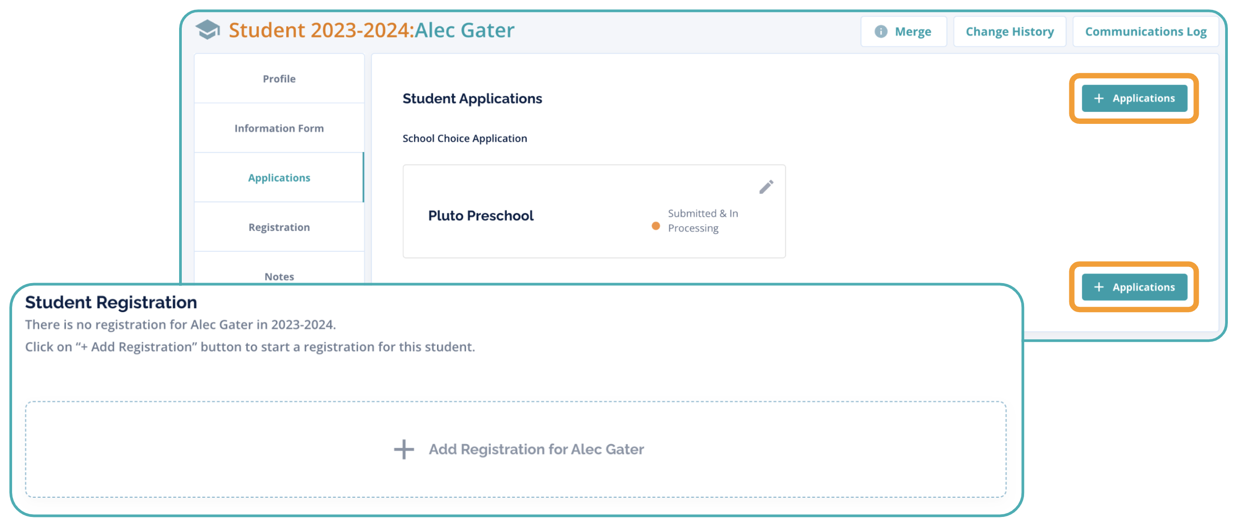This screenshot has height=525, width=1235.
Task: Click the Merge button
Action: (x=912, y=32)
